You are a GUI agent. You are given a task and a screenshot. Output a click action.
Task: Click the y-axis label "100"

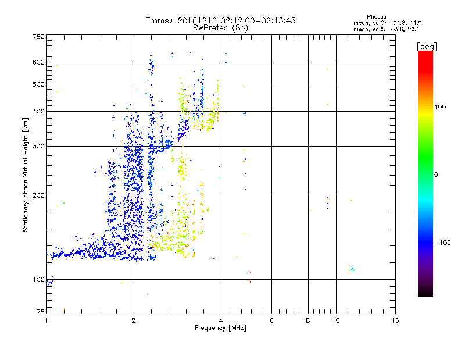point(39,280)
